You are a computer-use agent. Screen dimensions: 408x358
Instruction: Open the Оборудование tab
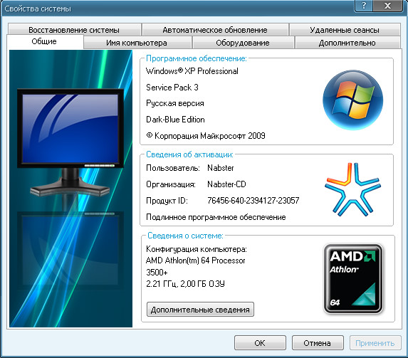(243, 43)
